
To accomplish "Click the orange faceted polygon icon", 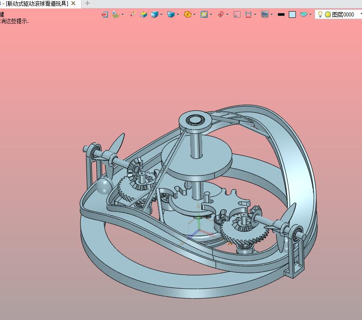I will [187, 15].
